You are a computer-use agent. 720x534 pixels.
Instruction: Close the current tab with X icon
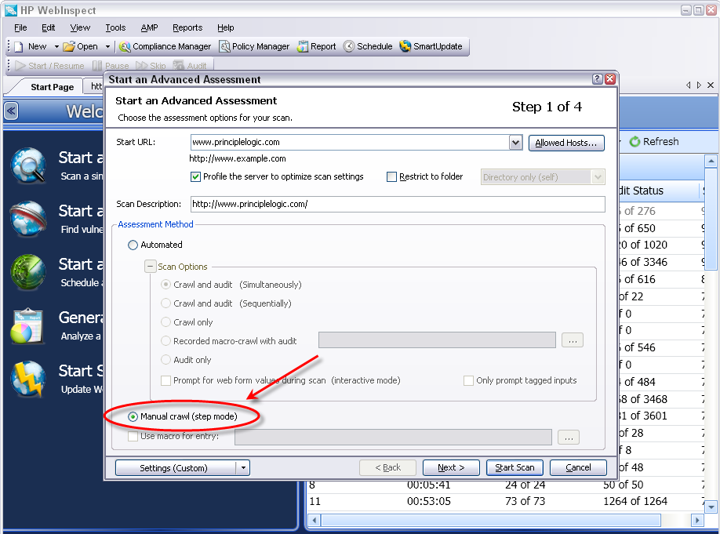(711, 85)
